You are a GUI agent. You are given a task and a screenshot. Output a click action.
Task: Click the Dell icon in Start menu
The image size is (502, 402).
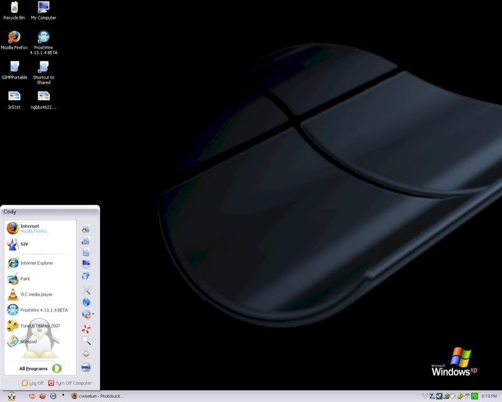click(87, 367)
